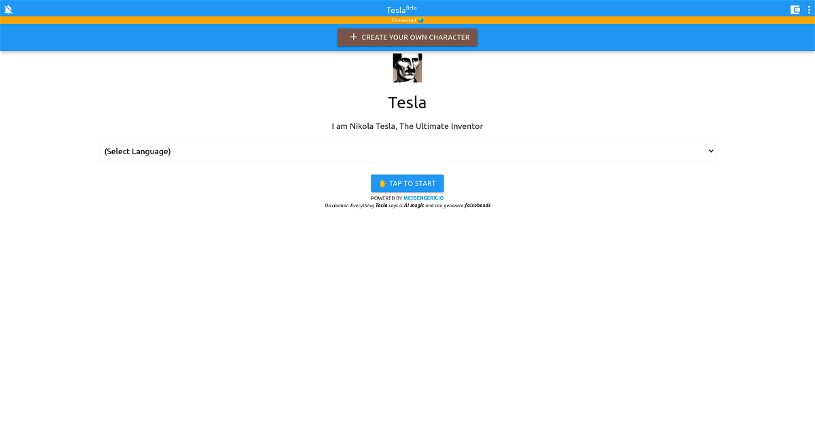Select the Nikola Tesla Ultimate Inventor tagline
Image resolution: width=815 pixels, height=425 pixels.
click(x=407, y=126)
